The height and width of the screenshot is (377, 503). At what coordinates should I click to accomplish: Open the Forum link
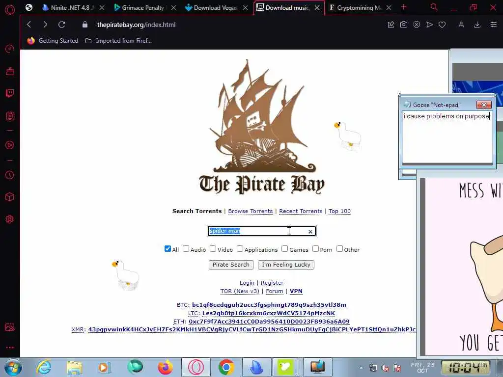[274, 291]
